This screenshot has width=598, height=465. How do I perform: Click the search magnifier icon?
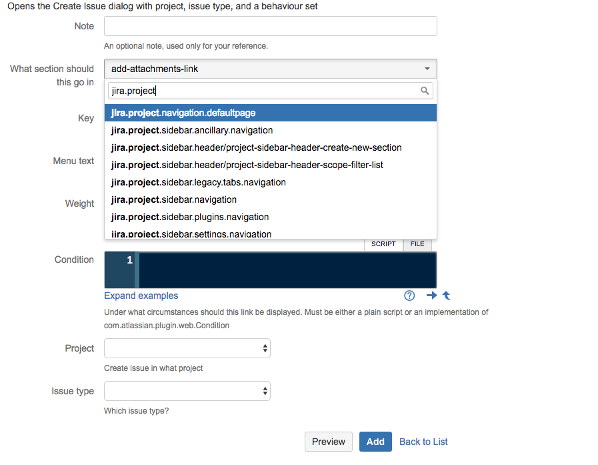pyautogui.click(x=425, y=91)
